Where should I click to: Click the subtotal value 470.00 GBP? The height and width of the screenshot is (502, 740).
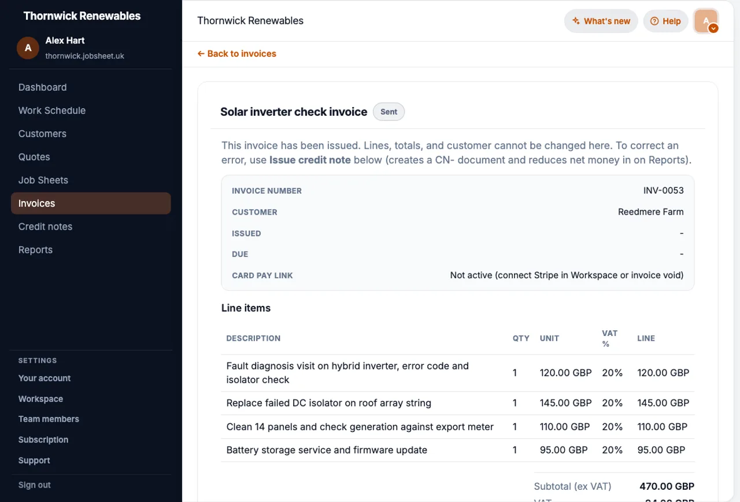point(667,486)
